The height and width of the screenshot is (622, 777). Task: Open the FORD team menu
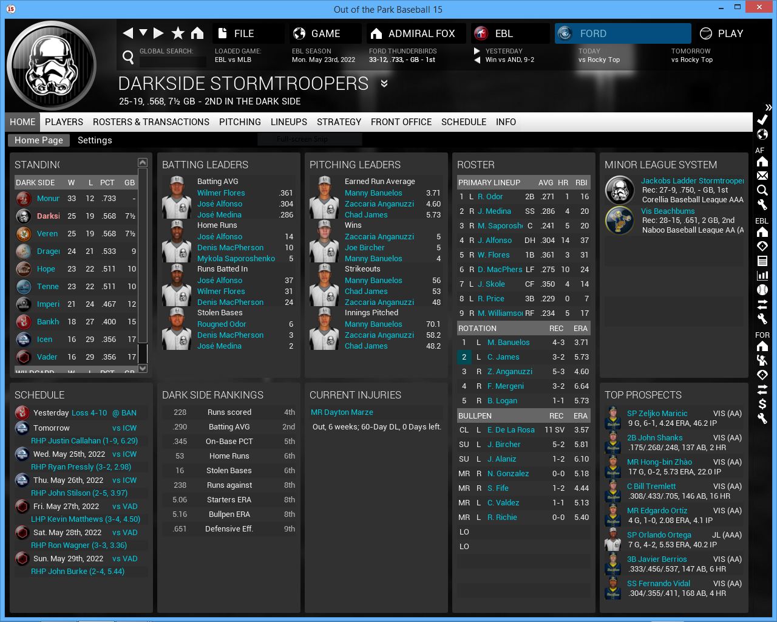[623, 33]
